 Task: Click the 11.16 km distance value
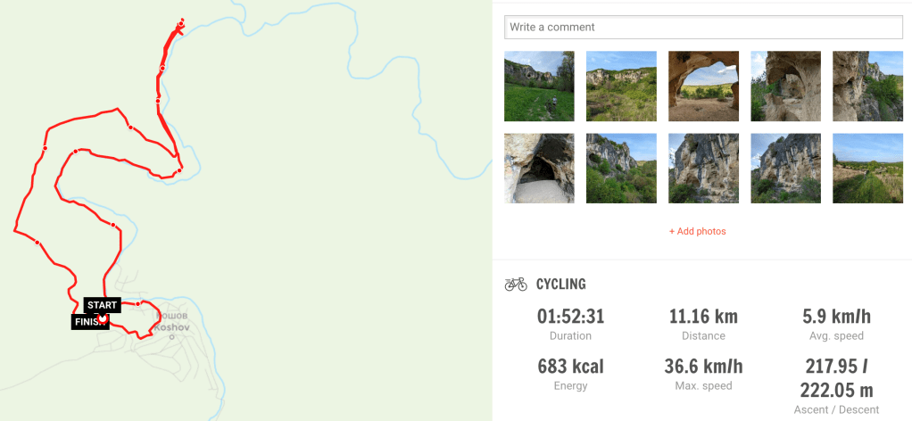[x=703, y=317]
